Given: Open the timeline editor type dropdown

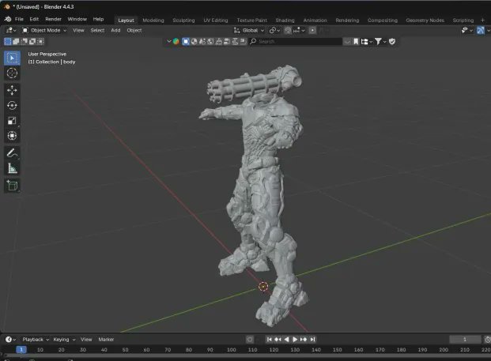Looking at the screenshot, I should tap(10, 340).
